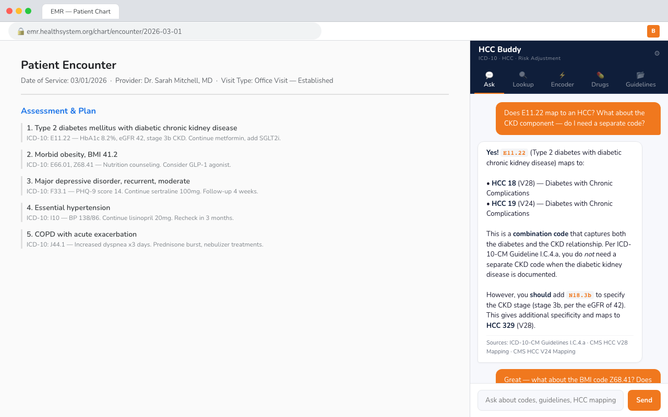Click ICD-10 I10 BP 138/86 detail line

click(x=130, y=218)
